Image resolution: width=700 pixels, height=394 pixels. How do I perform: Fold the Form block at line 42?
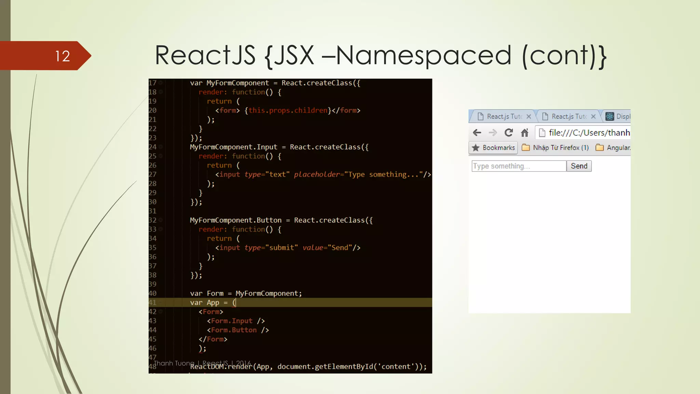tap(161, 312)
